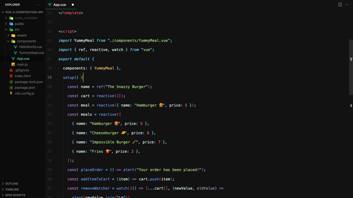353x198 pixels.
Task: Collapse the VUE-3-COMPOSITION-API root folder
Action: 3,12
